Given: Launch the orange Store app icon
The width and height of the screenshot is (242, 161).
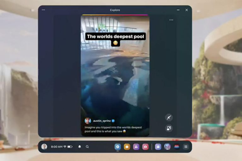Looking at the screenshot, I should coord(127,147).
